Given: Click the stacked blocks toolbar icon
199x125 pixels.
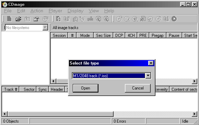Looking at the screenshot, I should tap(90, 19).
